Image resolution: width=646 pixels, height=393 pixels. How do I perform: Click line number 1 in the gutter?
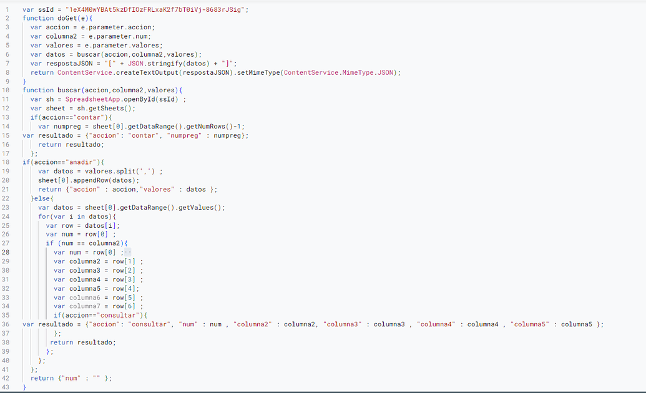7,9
